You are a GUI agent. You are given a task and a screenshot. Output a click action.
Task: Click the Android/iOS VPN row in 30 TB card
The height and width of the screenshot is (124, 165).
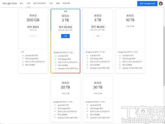tap(100, 118)
